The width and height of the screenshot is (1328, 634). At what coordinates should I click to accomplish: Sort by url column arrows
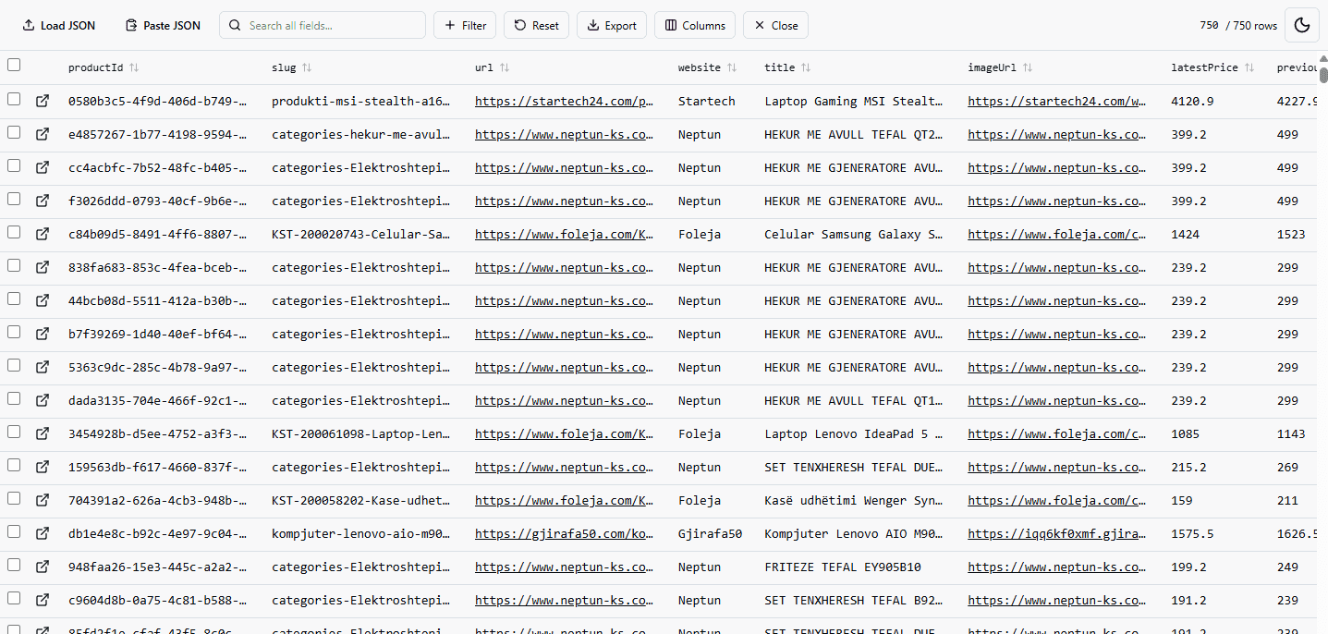(505, 67)
